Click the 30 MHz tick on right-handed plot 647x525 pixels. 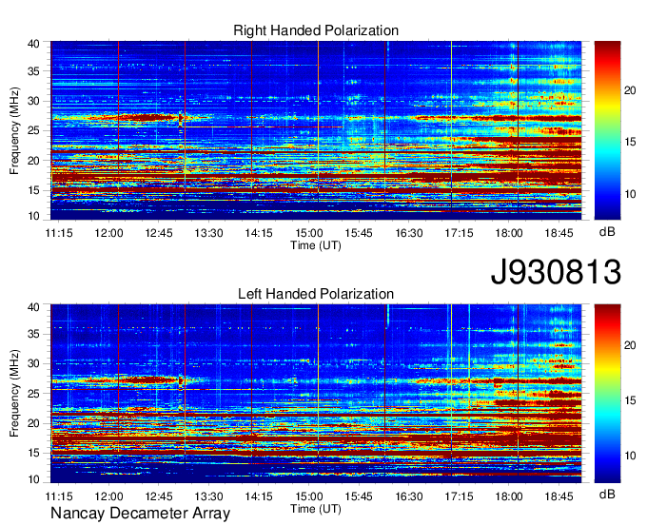point(33,101)
